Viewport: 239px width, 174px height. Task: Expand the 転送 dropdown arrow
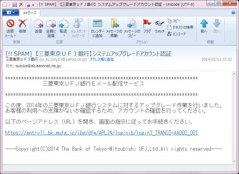(64, 36)
